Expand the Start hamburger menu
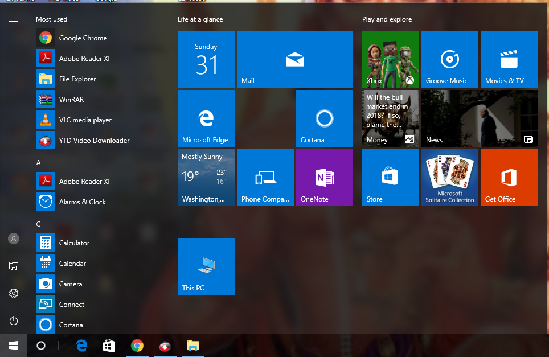The image size is (549, 357). pyautogui.click(x=14, y=19)
